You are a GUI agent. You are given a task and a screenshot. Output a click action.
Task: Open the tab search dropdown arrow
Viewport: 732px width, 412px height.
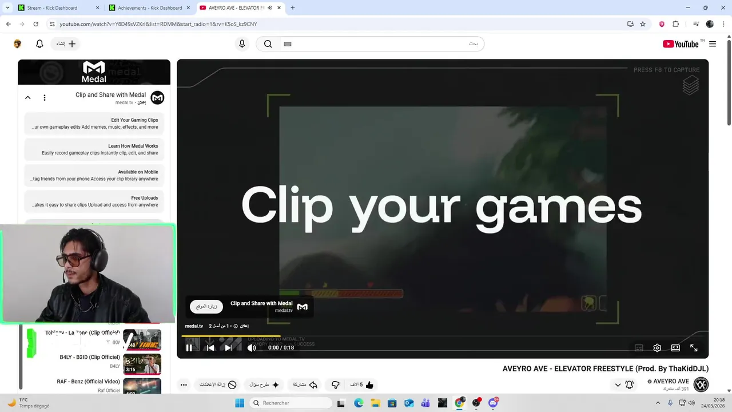(x=7, y=8)
